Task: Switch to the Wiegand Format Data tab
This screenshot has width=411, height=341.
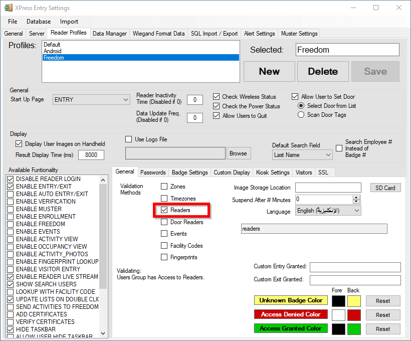Action: click(x=158, y=34)
